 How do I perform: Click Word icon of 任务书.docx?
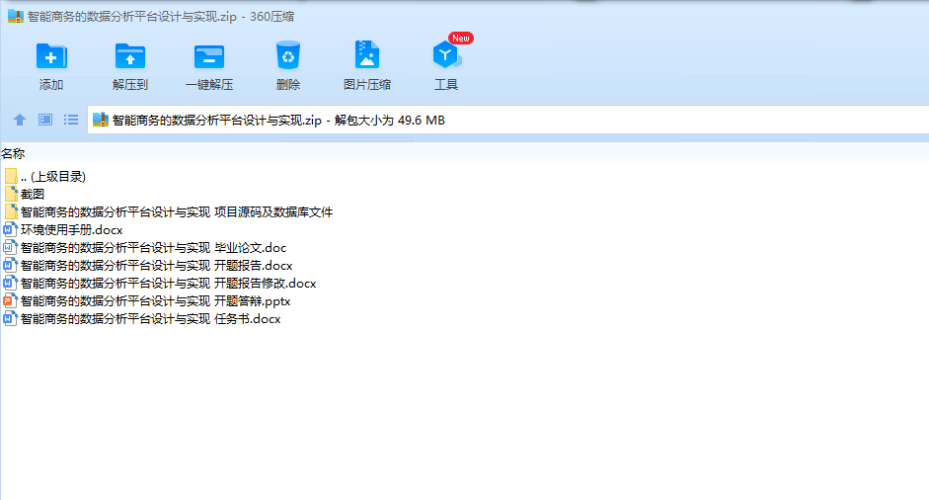pyautogui.click(x=10, y=318)
